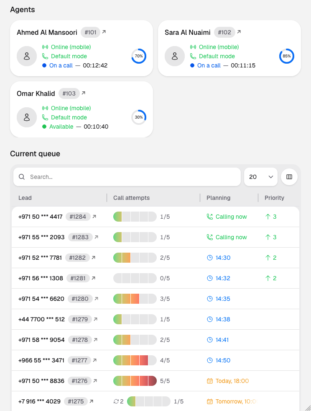Click the Current queue heading
311x411 pixels.
coord(35,154)
